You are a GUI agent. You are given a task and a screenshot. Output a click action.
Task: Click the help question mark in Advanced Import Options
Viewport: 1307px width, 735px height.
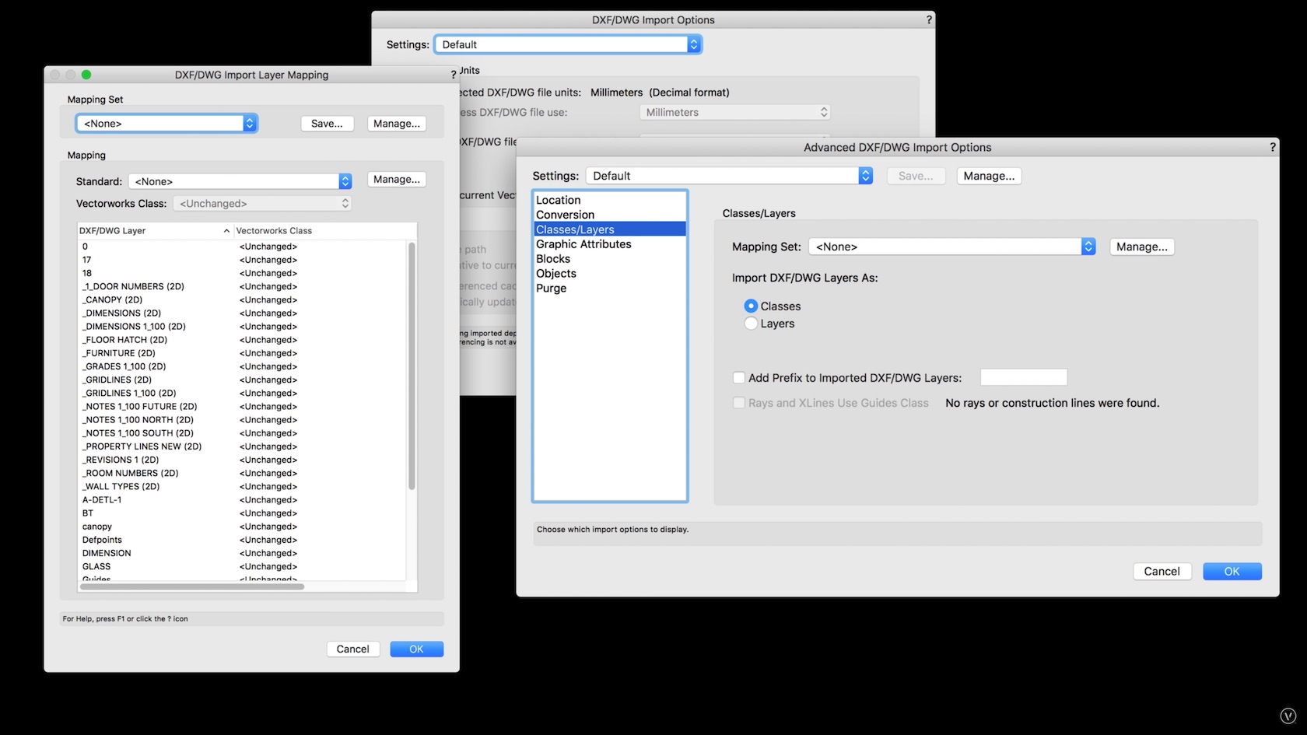(x=1273, y=147)
